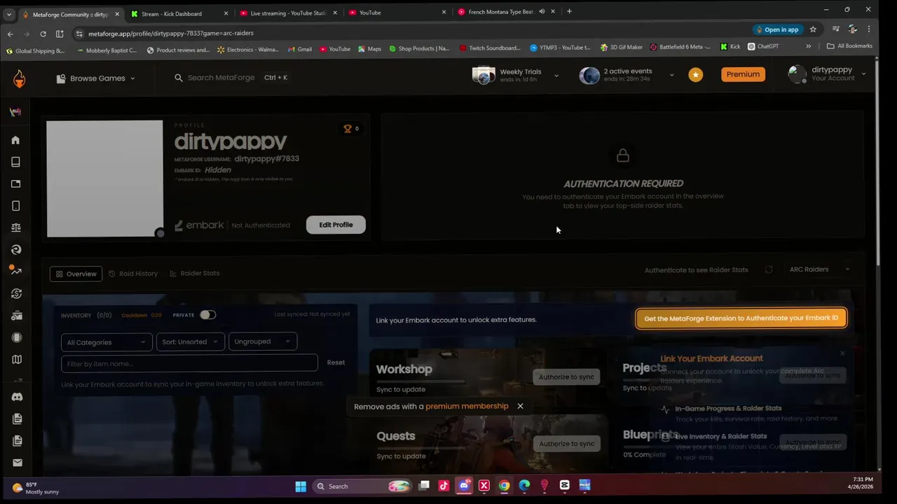Open the MetaForge flame logo home

click(x=19, y=78)
